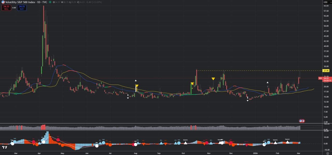Click the white down-triangle marker in late July
Viewport: 332px width, 155px height.
pyautogui.click(x=128, y=98)
